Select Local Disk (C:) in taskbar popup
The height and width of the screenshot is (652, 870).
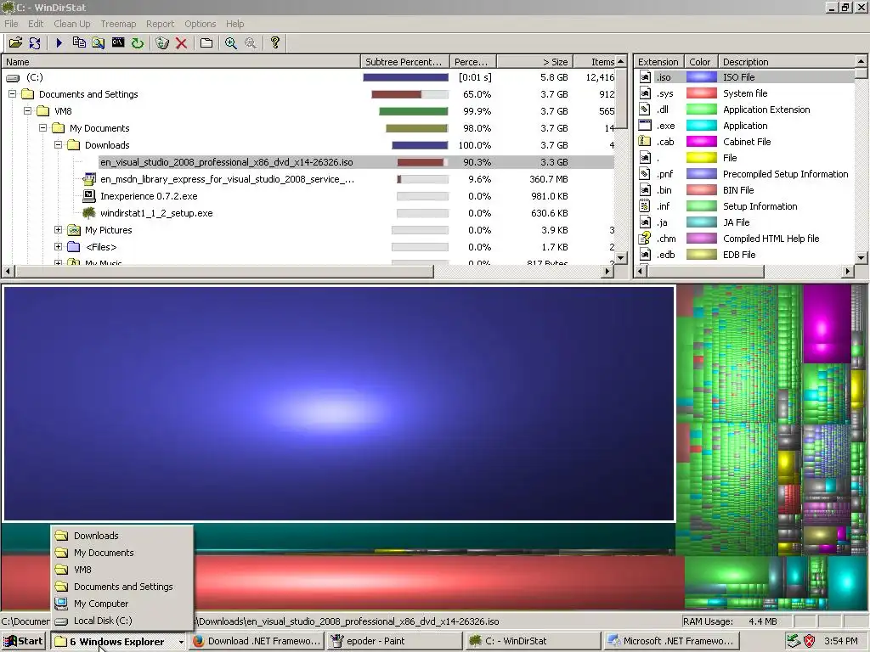point(121,621)
